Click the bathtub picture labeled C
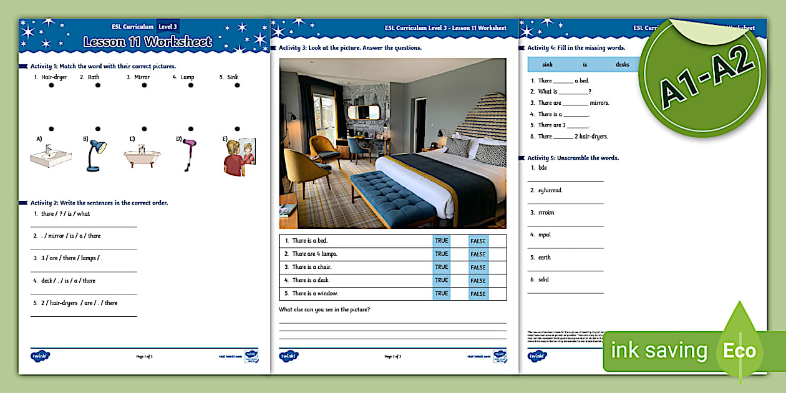The height and width of the screenshot is (393, 786). 142,156
